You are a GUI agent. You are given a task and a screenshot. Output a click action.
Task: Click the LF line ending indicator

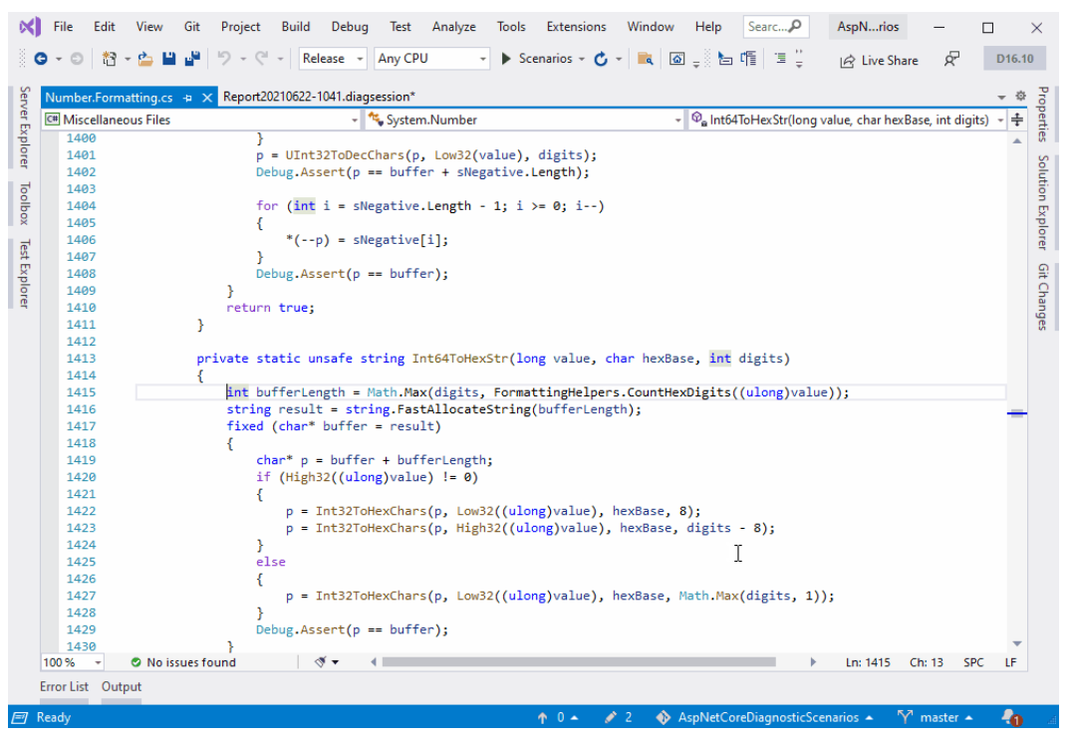point(1010,662)
